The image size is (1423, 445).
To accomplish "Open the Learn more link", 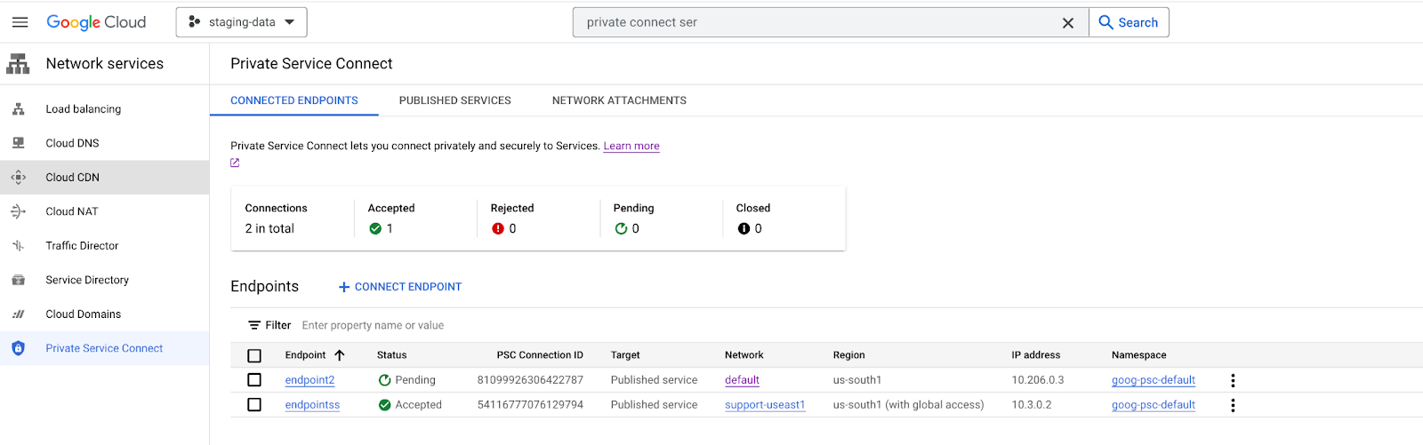I will (x=631, y=146).
